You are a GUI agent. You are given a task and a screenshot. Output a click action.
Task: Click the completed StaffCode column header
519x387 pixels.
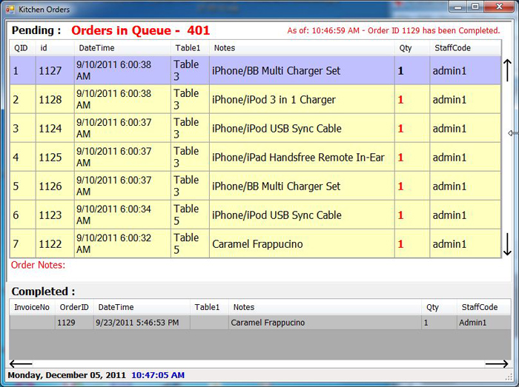click(x=483, y=307)
